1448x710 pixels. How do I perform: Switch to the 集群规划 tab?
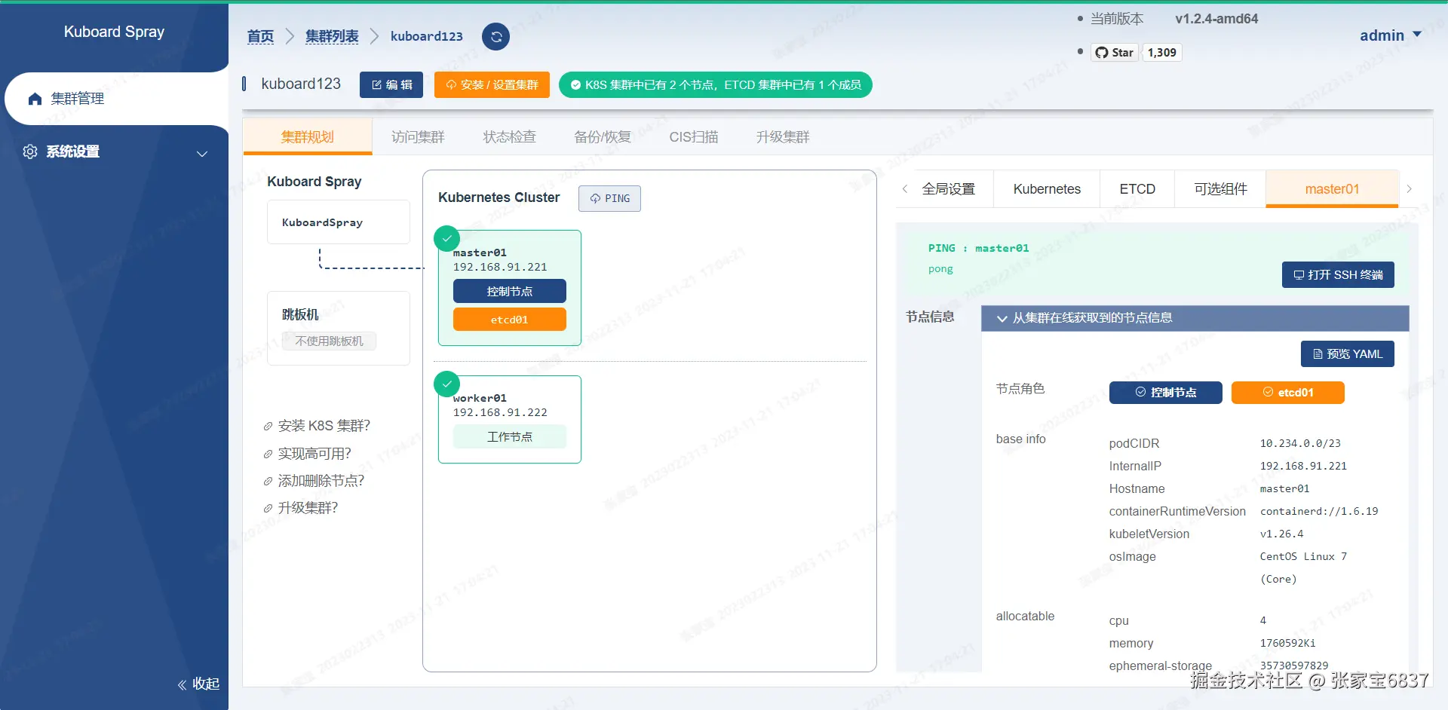coord(307,136)
